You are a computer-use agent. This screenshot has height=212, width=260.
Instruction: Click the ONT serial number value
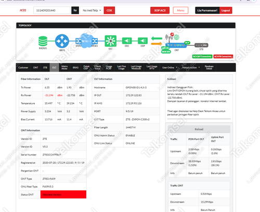51,155
